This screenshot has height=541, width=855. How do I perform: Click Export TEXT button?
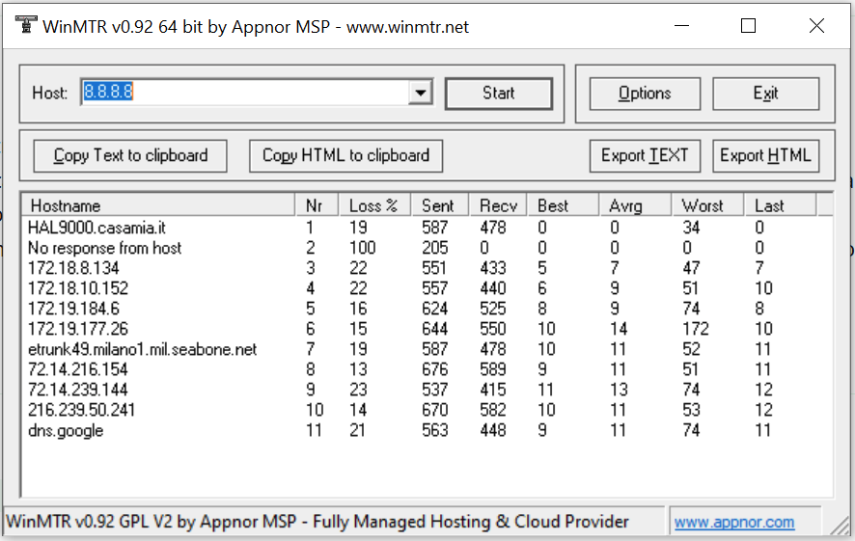click(645, 156)
